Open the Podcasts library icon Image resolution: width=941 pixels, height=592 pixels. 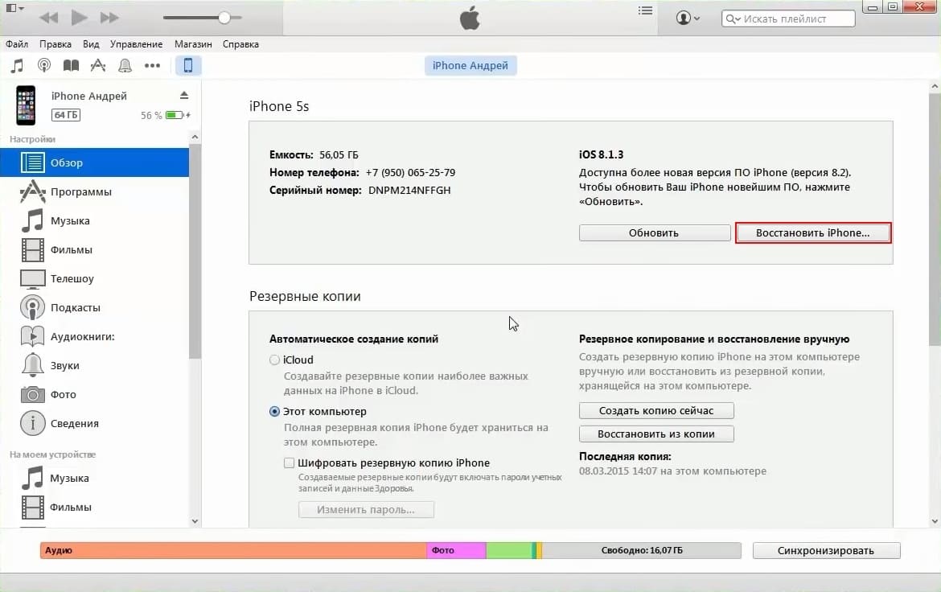(x=43, y=65)
